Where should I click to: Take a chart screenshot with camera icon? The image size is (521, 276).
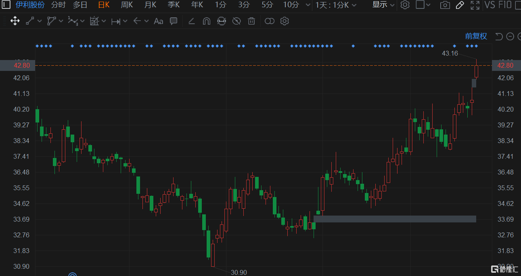[445, 5]
